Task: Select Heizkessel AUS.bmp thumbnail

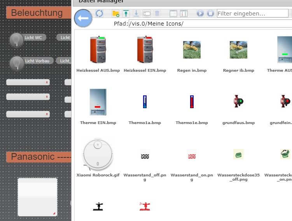Action: pos(98,49)
